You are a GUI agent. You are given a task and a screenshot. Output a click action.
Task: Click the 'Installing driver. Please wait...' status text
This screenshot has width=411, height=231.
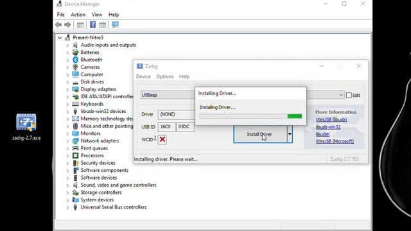[166, 159]
